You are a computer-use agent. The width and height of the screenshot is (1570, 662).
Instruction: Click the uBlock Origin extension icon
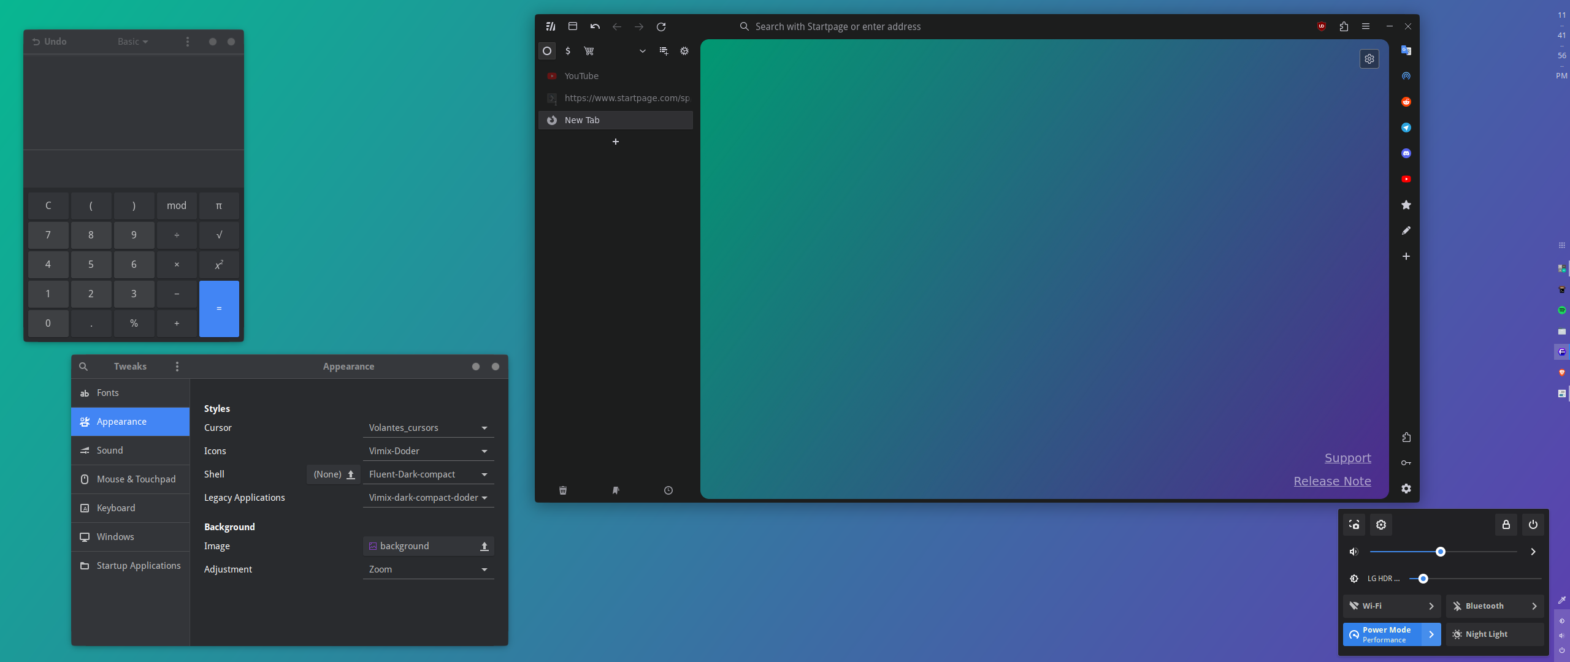1321,26
